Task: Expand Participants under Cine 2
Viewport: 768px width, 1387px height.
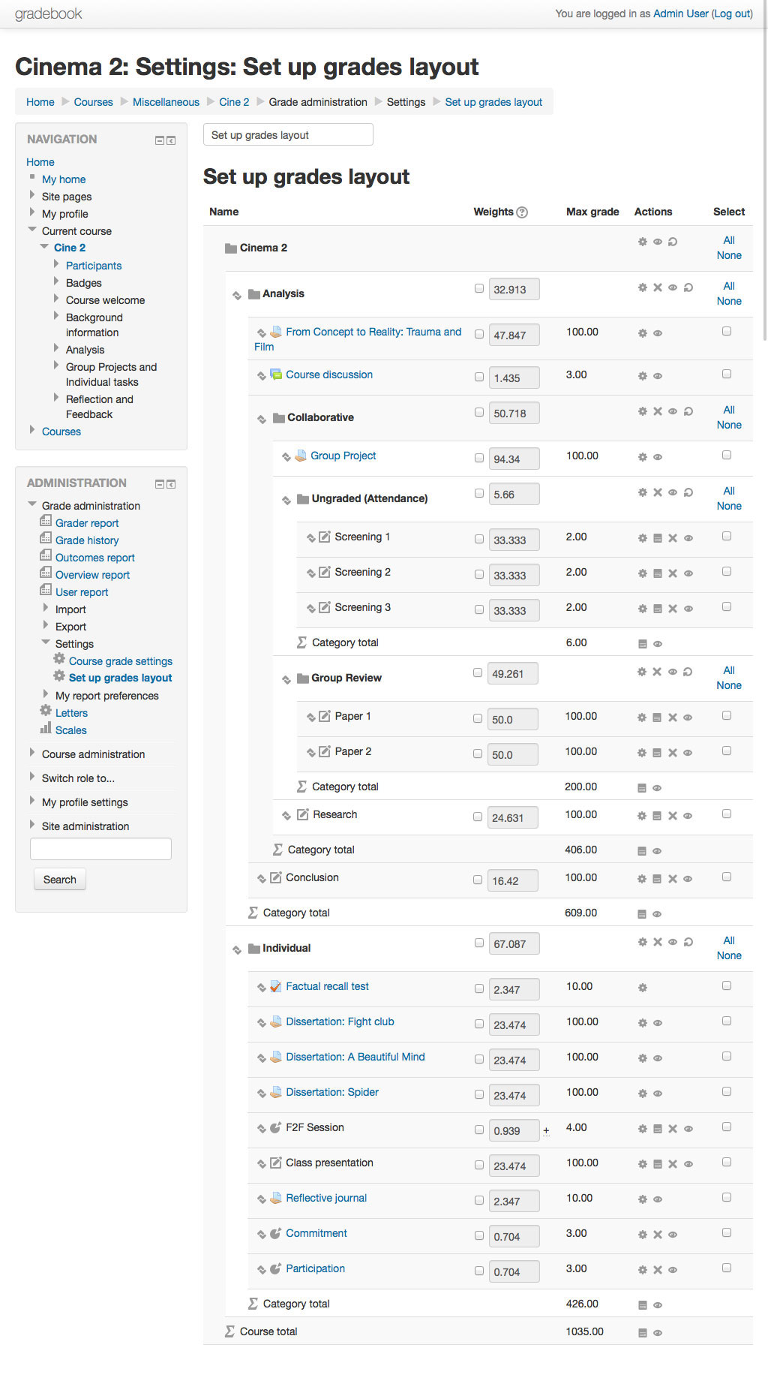Action: pyautogui.click(x=56, y=264)
